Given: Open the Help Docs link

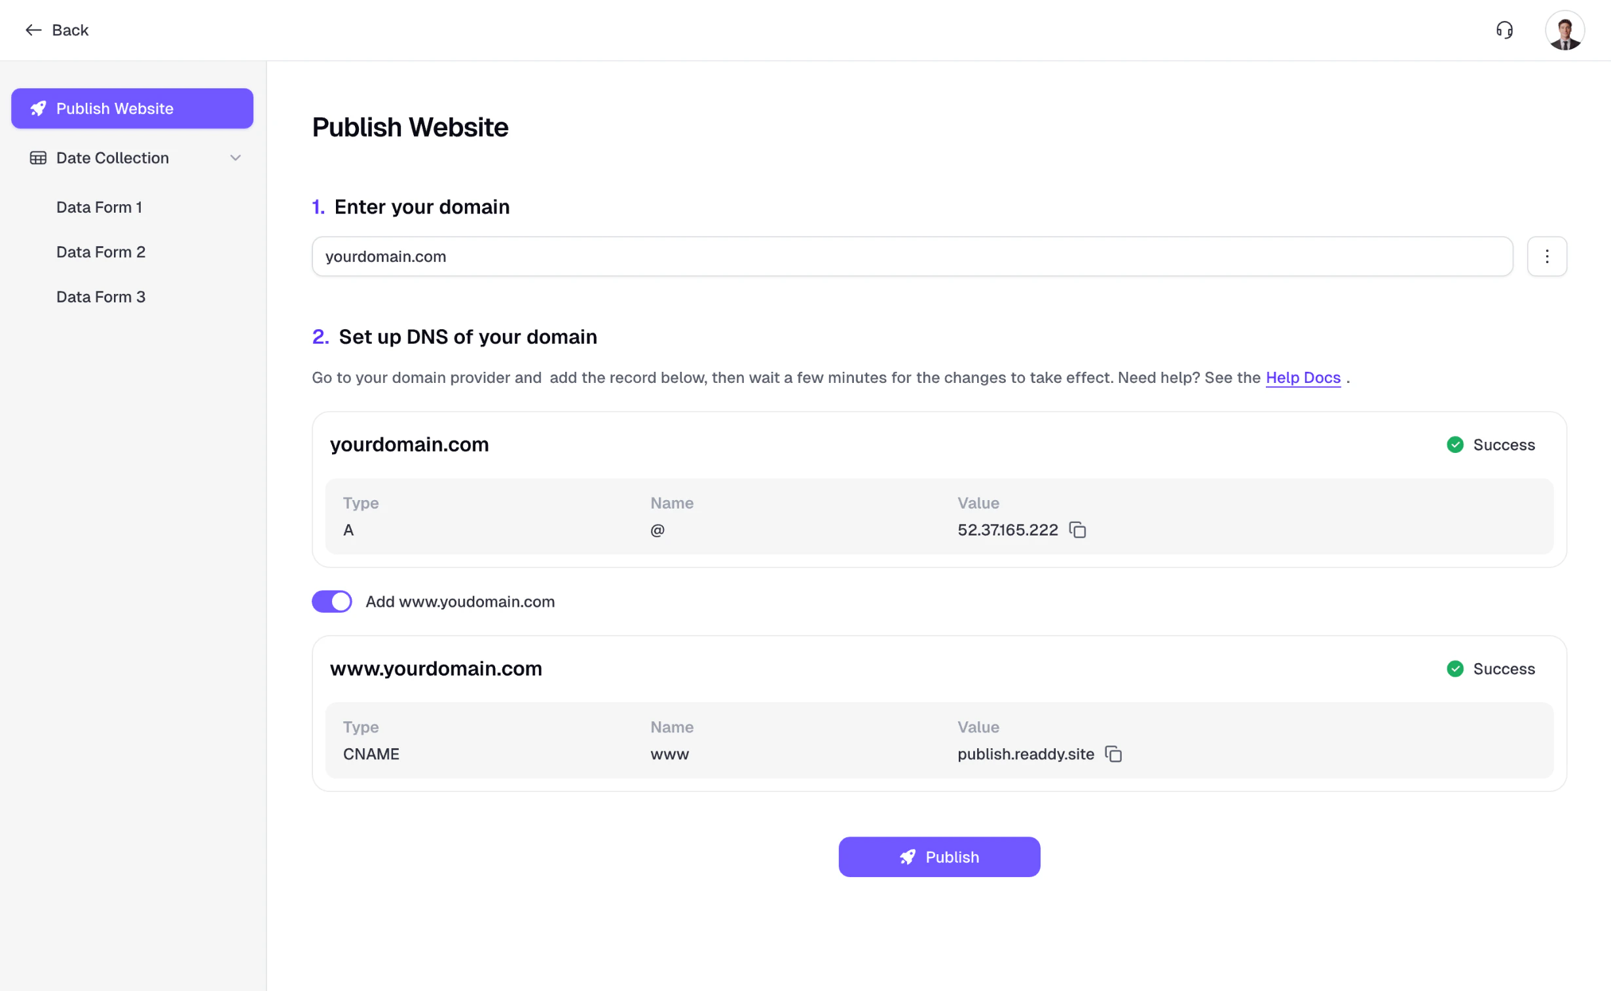Looking at the screenshot, I should click(x=1302, y=378).
